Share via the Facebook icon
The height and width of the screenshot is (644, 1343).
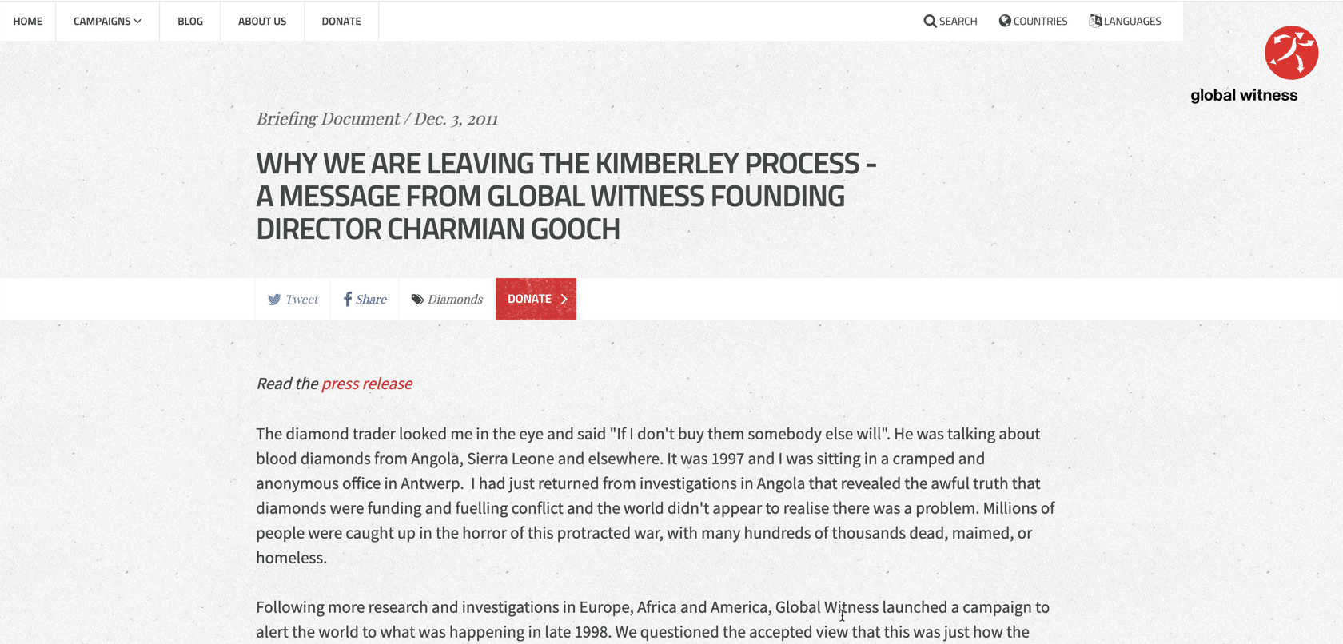tap(346, 299)
